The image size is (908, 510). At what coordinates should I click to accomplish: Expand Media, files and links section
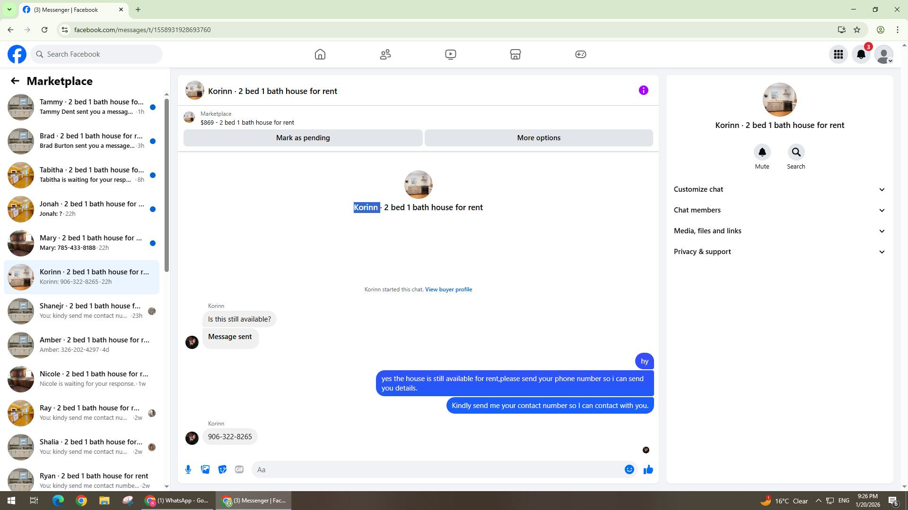(x=779, y=231)
